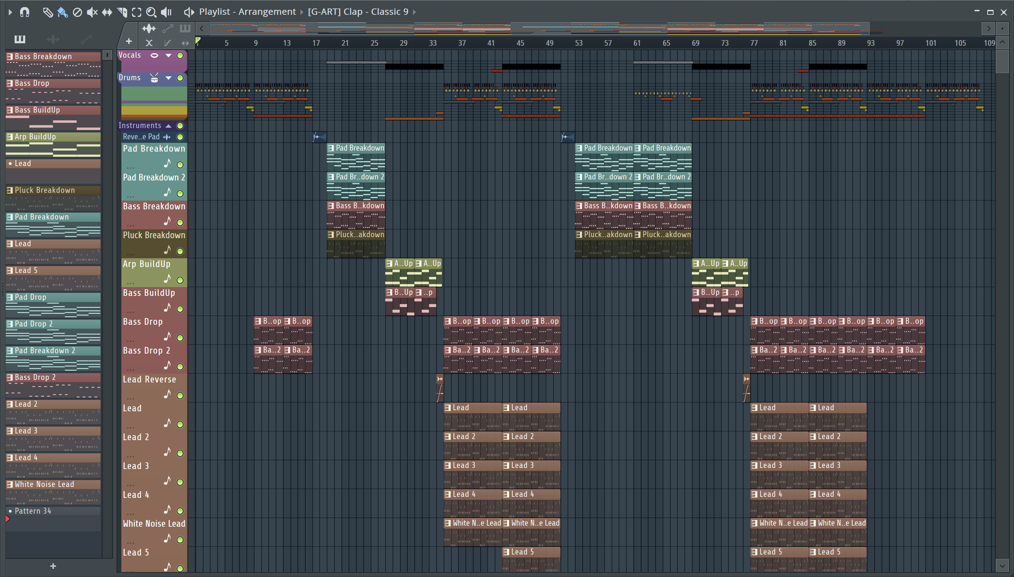Select the Draw pencil tool
This screenshot has height=577, width=1014.
(x=48, y=12)
